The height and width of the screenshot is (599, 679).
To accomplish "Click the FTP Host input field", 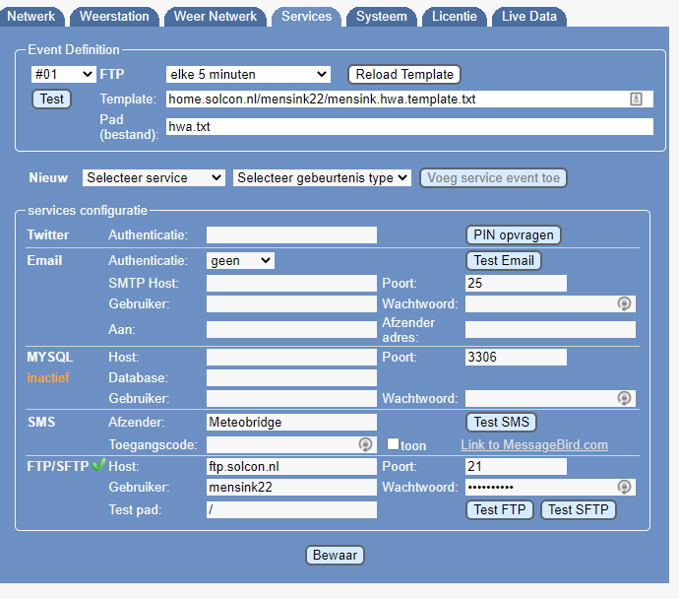I will pos(291,466).
